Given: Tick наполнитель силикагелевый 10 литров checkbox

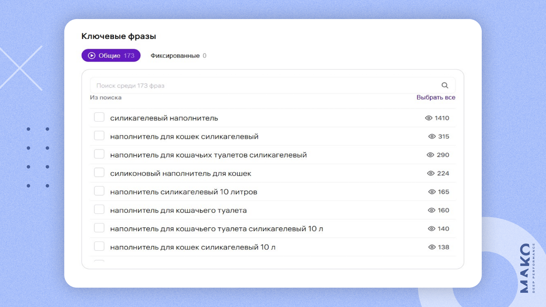Looking at the screenshot, I should point(99,191).
